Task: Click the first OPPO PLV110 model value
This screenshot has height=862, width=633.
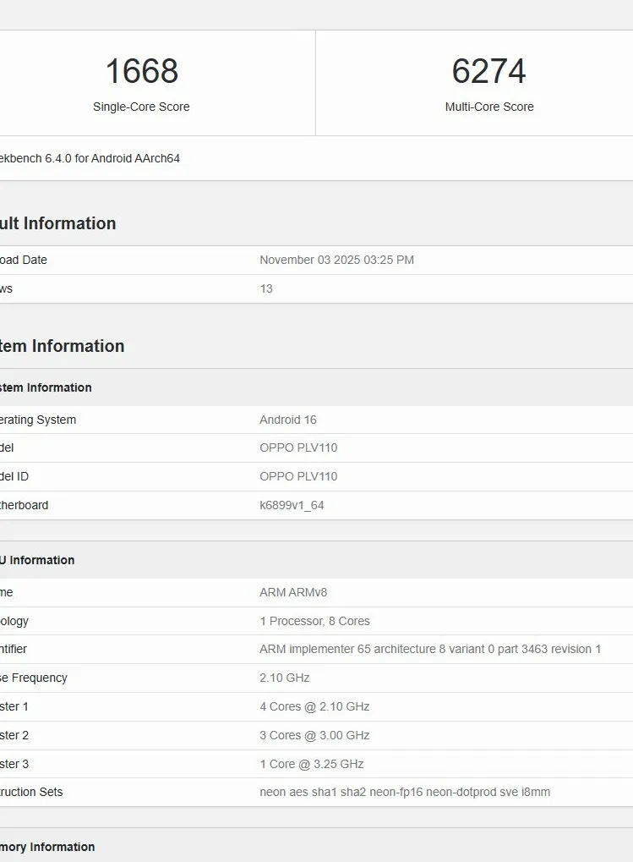Action: (x=298, y=447)
